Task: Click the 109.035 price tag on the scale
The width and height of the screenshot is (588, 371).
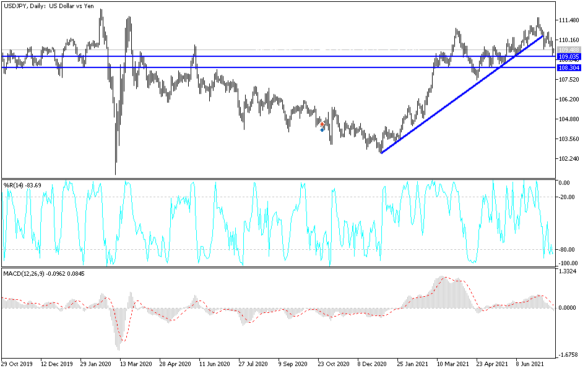Action: click(x=568, y=57)
